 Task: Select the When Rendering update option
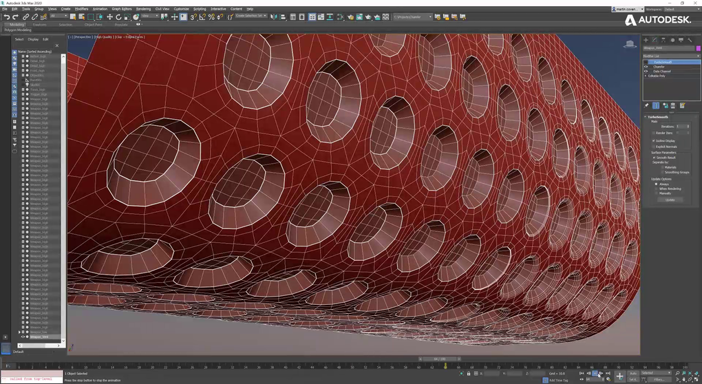(657, 189)
